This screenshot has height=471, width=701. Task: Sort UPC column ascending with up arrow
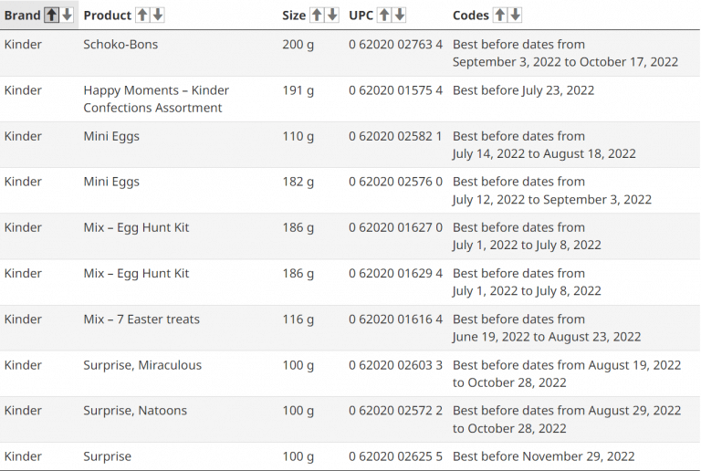point(384,15)
